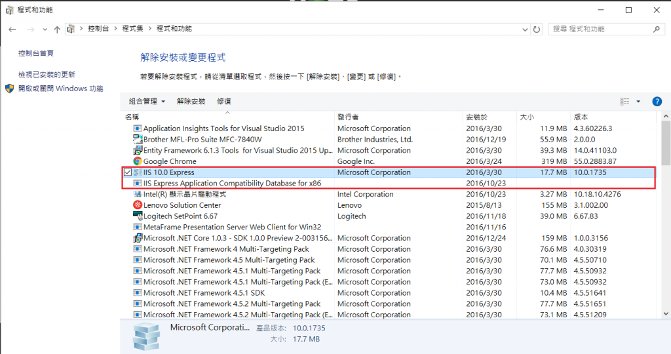Click the IIS Express Application Compatibility Database icon
The image size is (671, 354).
pyautogui.click(x=138, y=183)
